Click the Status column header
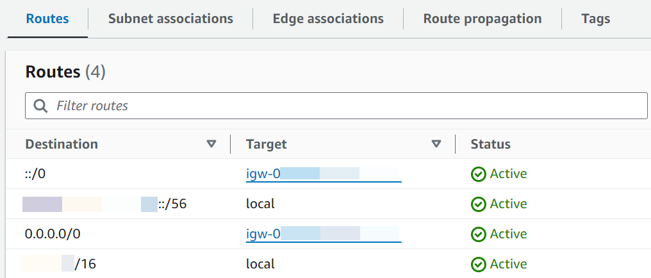This screenshot has height=278, width=651. 490,144
